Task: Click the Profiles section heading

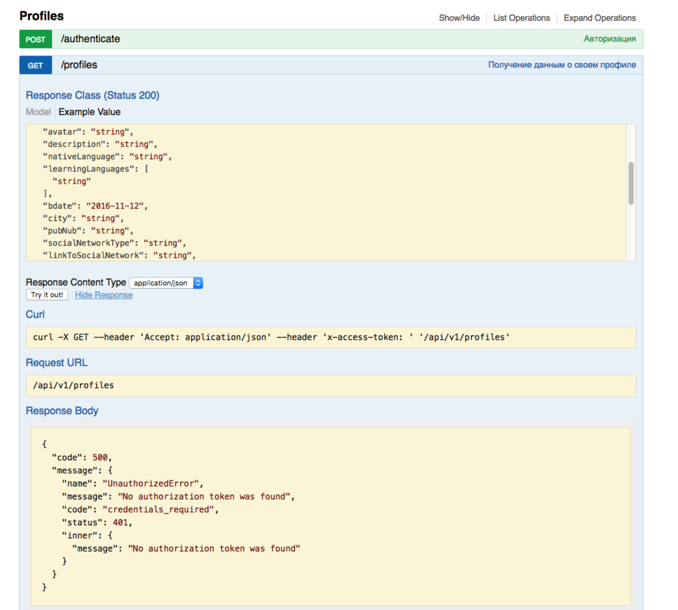Action: [x=41, y=16]
